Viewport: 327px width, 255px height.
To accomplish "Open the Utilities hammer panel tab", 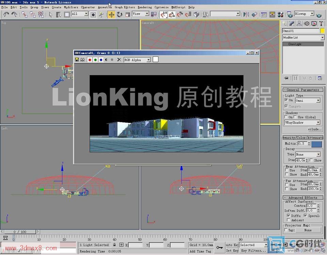I will (x=321, y=23).
